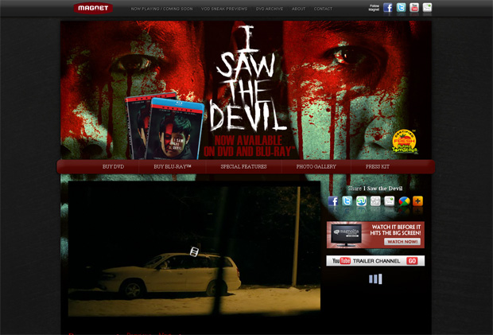Click the Magnet logo in header

(x=93, y=8)
